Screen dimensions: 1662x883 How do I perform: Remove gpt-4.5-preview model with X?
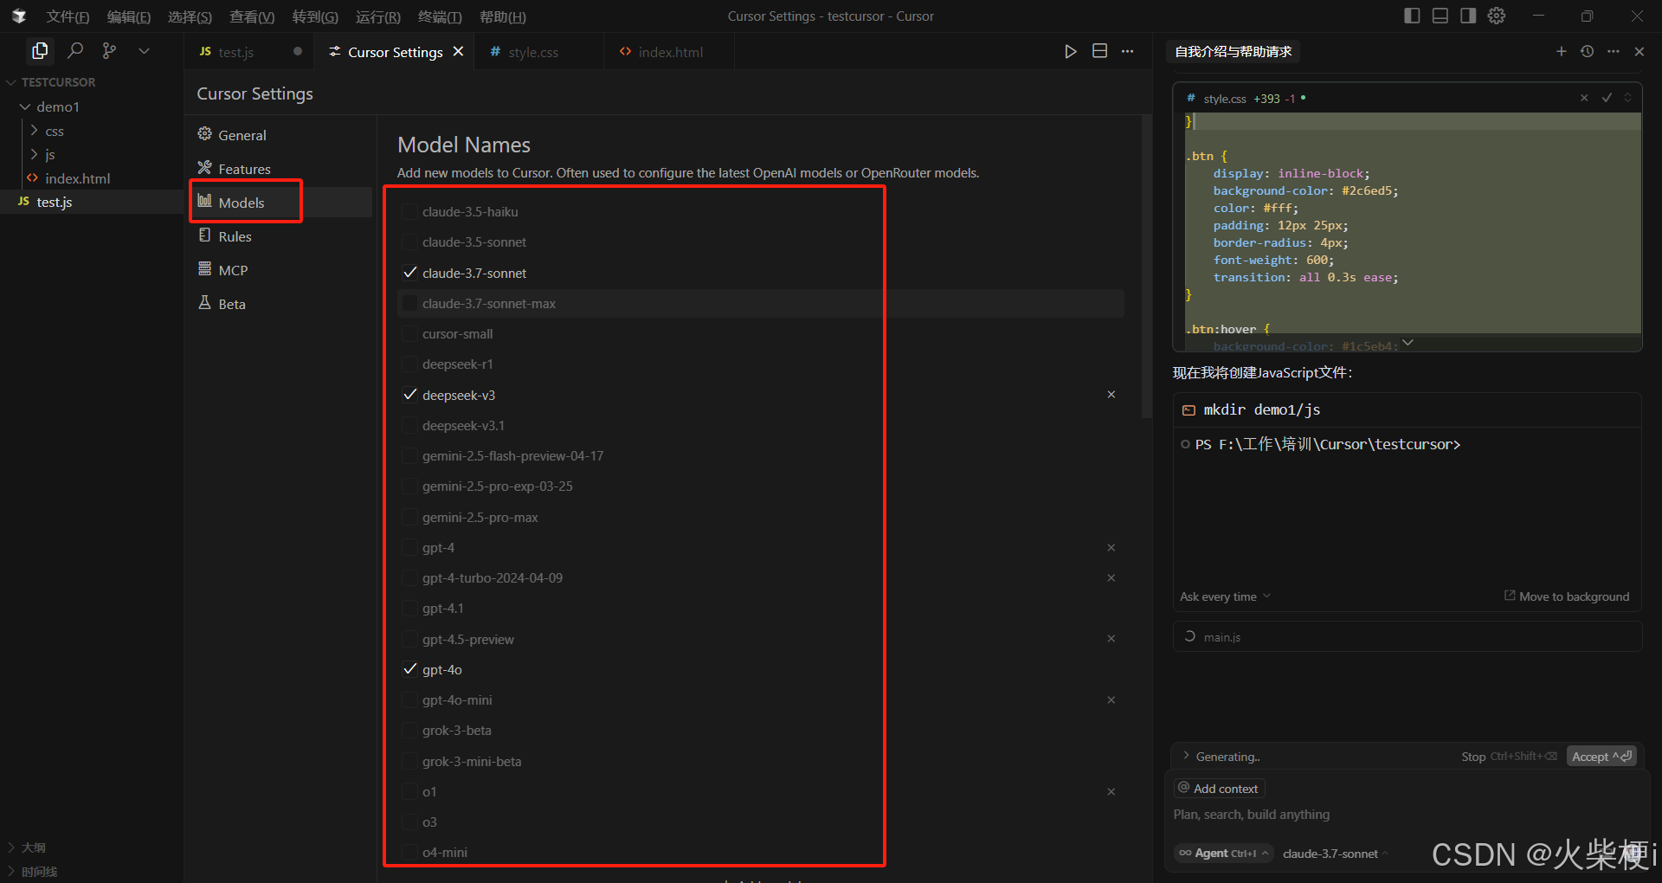click(1111, 639)
